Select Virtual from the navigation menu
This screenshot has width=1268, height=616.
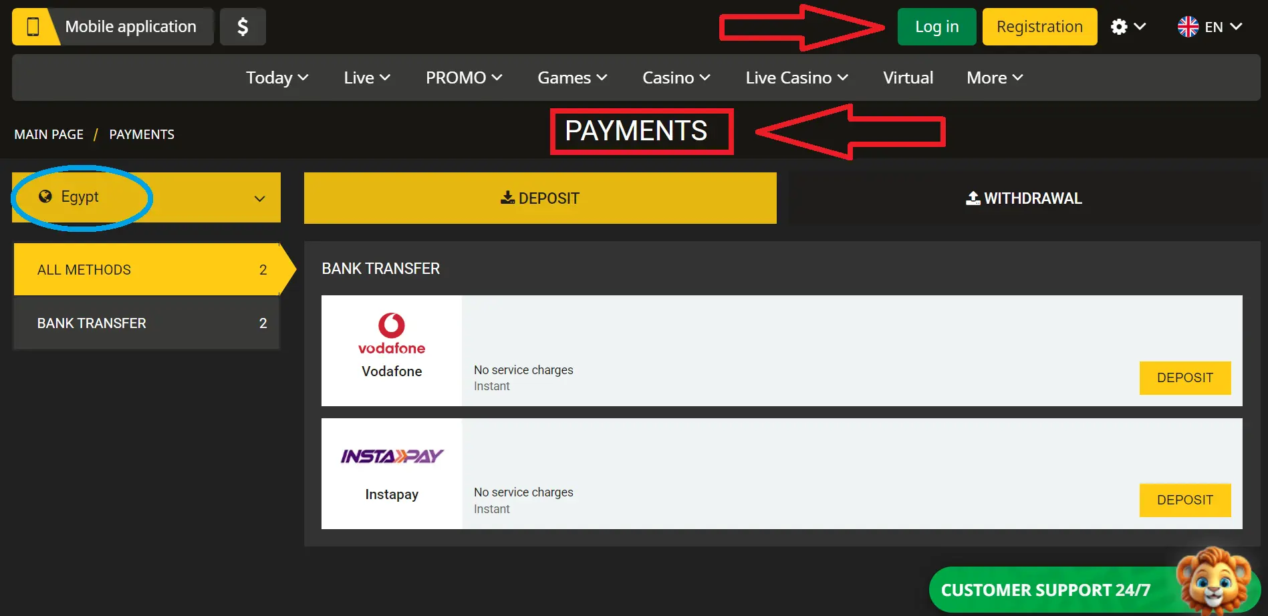(x=908, y=78)
